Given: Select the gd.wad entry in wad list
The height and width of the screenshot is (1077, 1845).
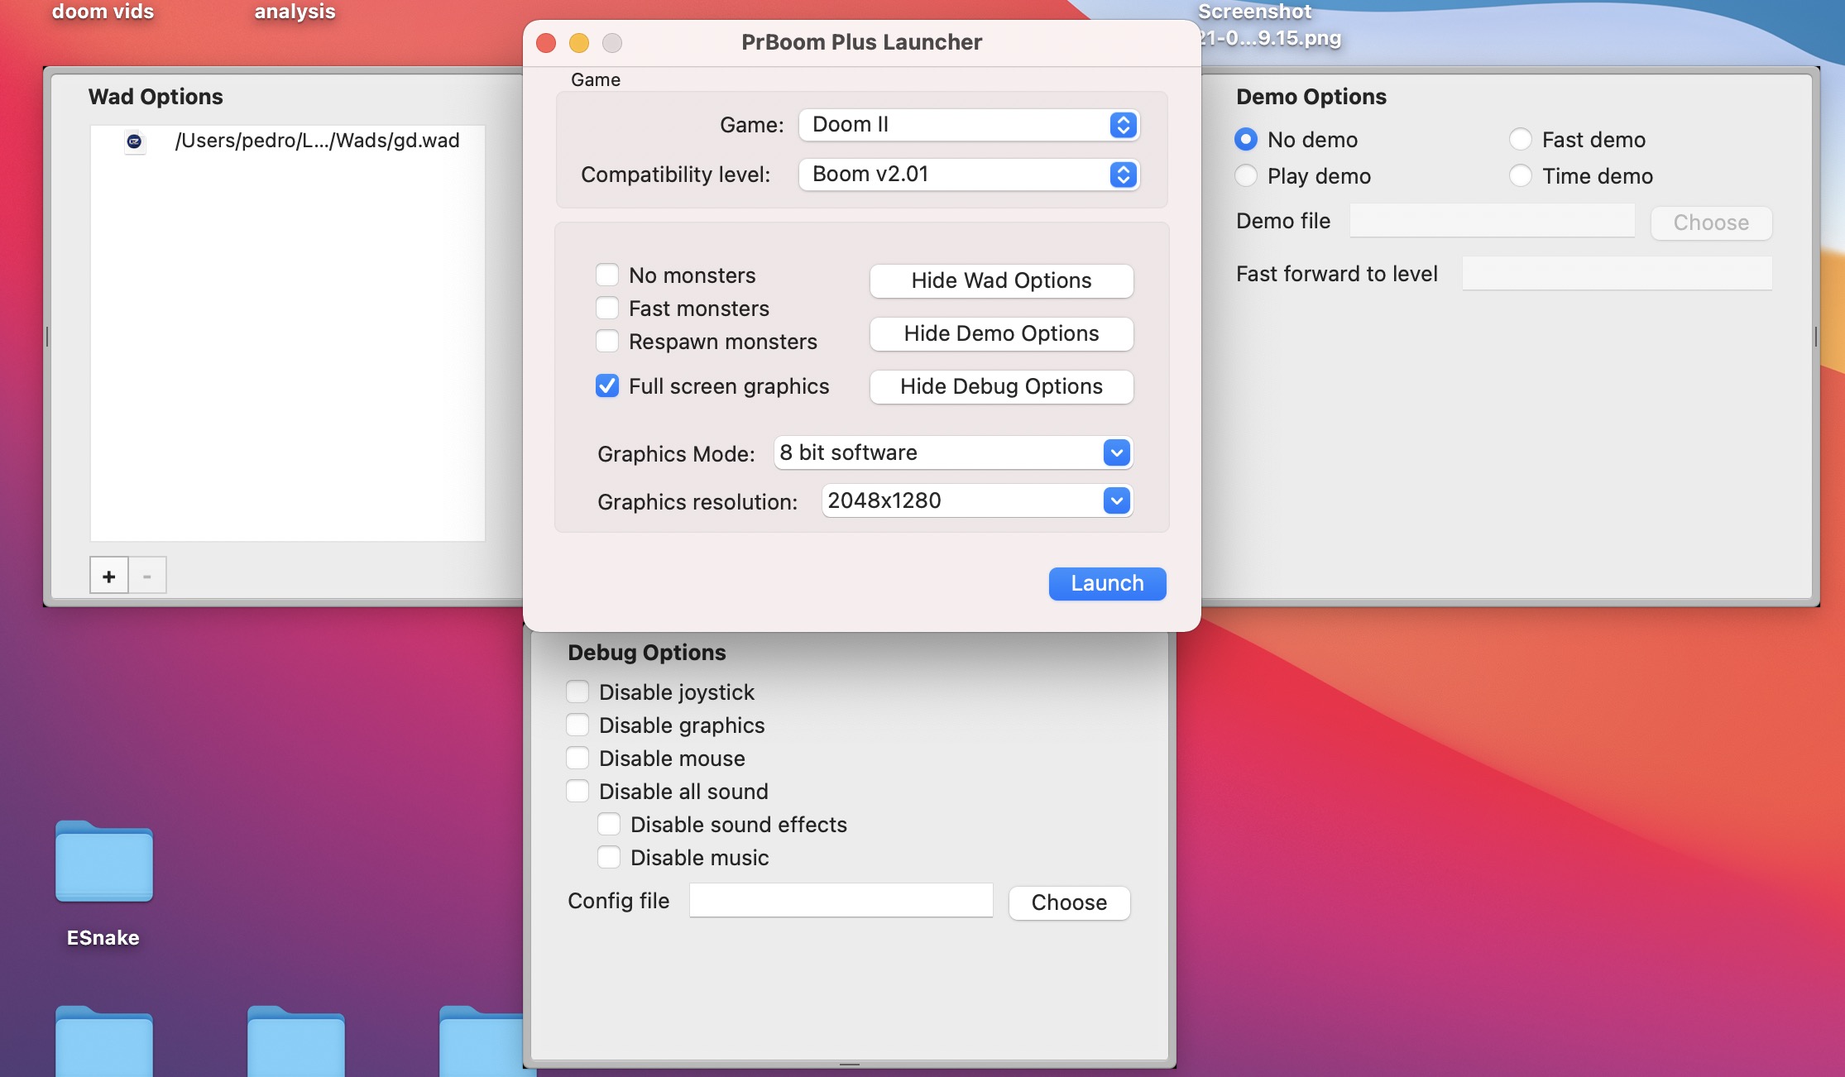Looking at the screenshot, I should tap(287, 141).
